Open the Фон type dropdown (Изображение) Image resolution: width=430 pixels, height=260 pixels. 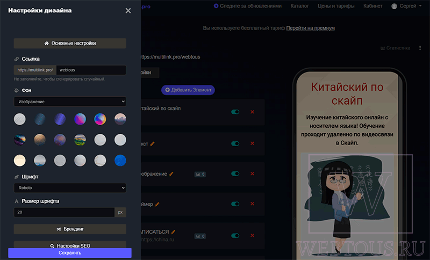click(70, 102)
